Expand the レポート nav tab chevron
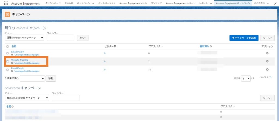The width and height of the screenshot is (279, 121). (211, 4)
